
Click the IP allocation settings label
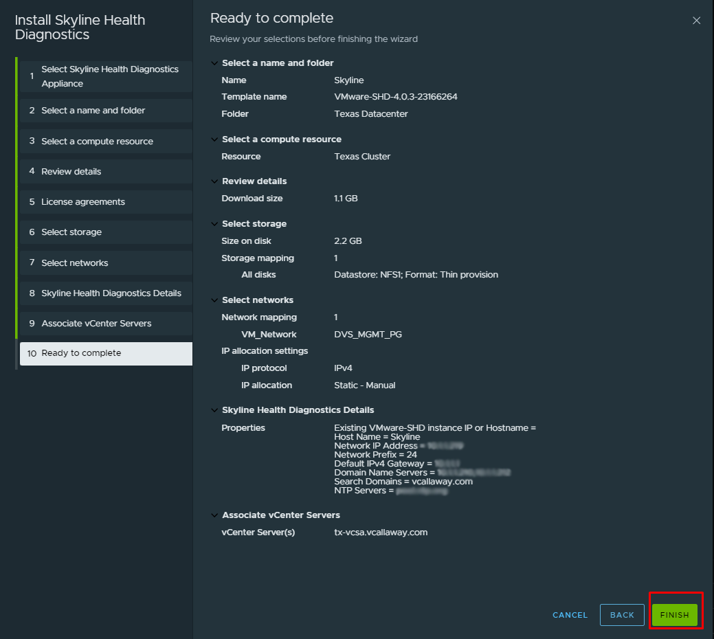(x=265, y=351)
